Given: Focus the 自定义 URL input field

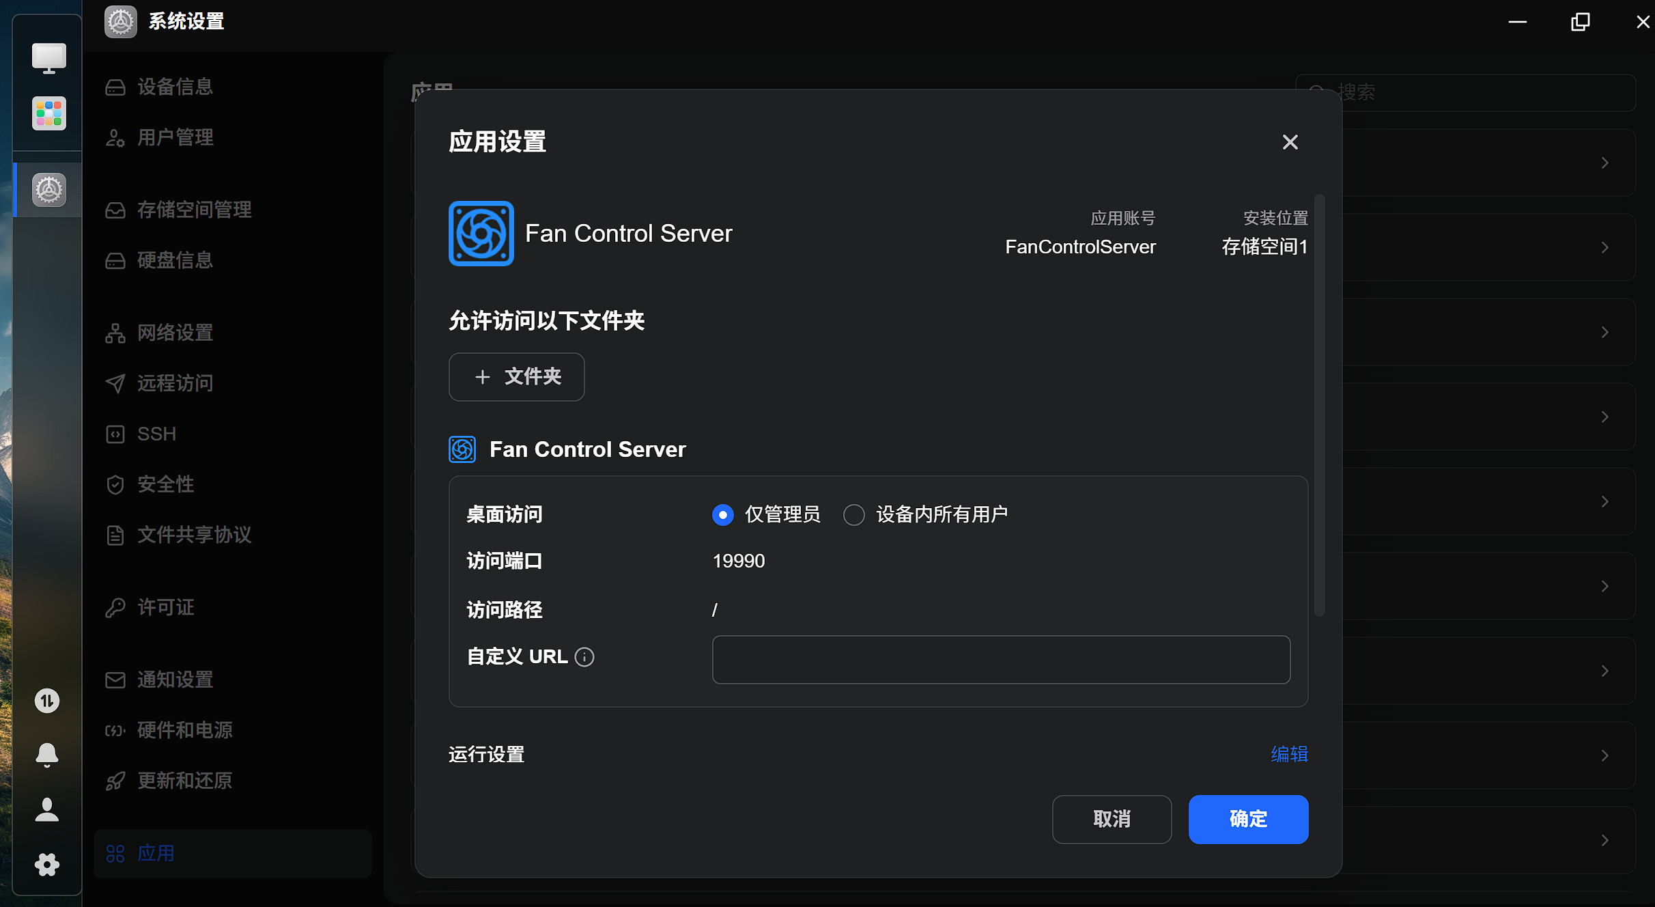Looking at the screenshot, I should click(x=1002, y=660).
